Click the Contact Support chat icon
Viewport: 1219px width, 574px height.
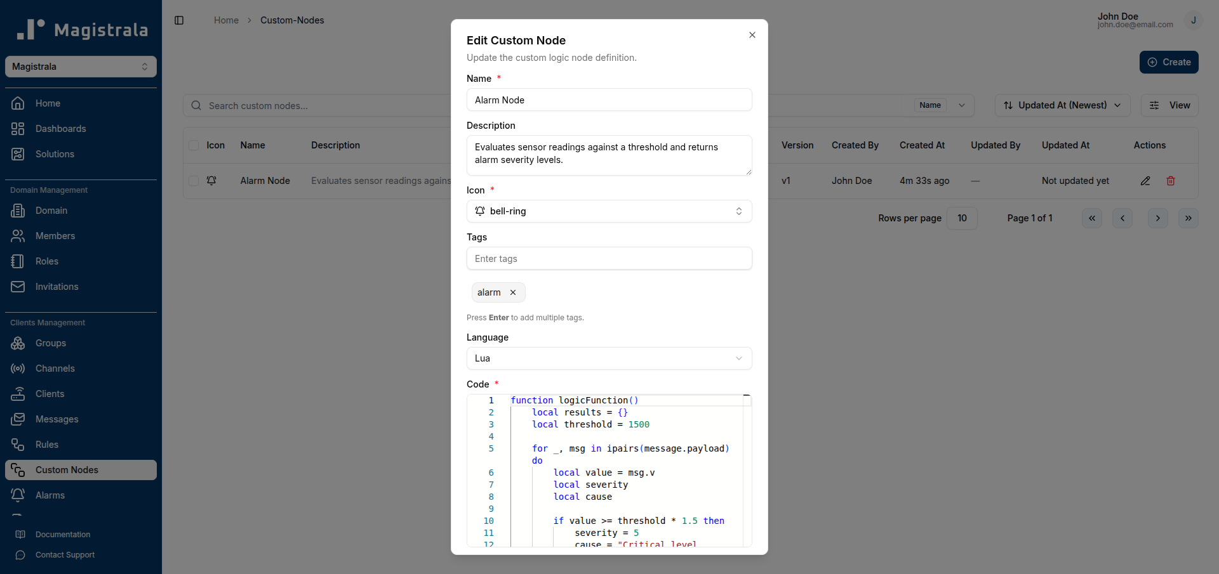click(20, 555)
